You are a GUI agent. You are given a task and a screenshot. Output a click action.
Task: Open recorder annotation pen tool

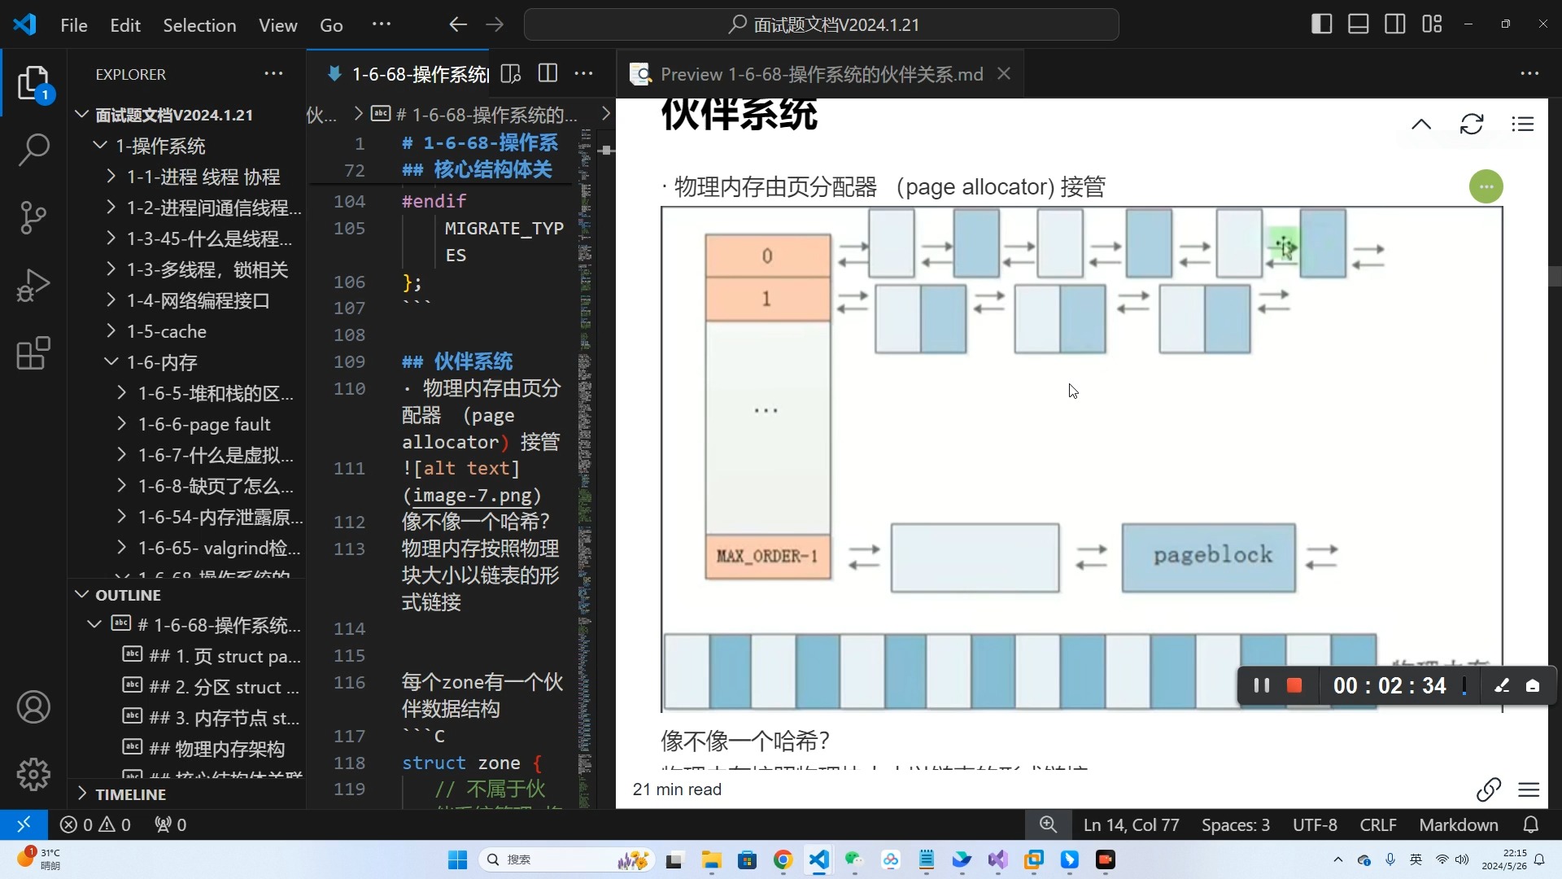(x=1502, y=686)
